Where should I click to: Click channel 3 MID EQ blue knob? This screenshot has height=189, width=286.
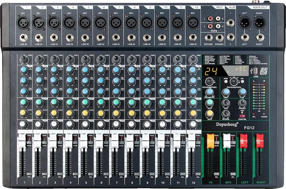pos(54,80)
